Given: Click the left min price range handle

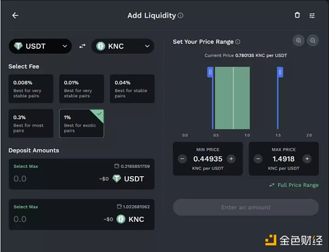Looking at the screenshot, I should pos(210,72).
